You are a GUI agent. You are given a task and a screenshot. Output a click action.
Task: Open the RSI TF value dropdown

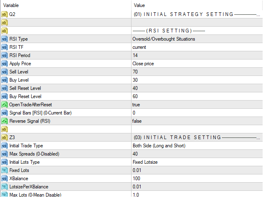click(197, 47)
